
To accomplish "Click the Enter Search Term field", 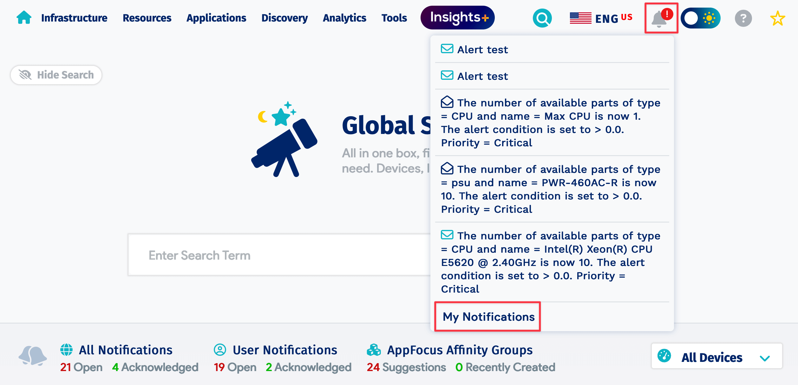I will (279, 255).
